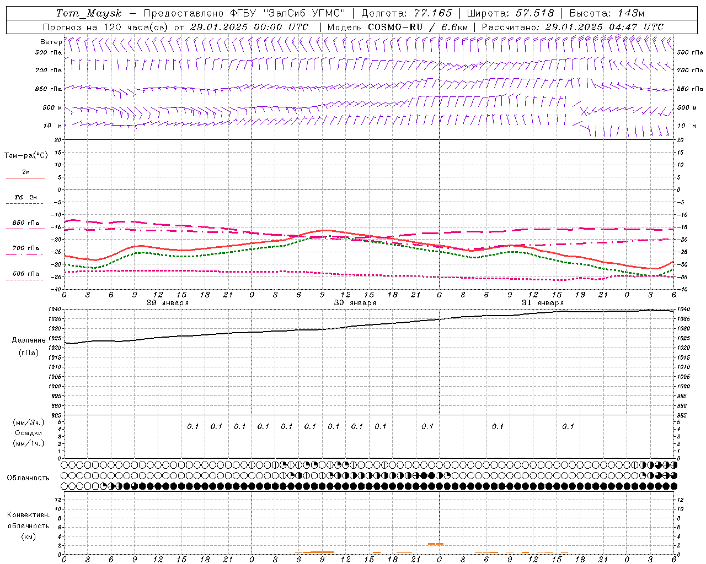The image size is (706, 564).
Task: Click the Ветер wind panel label
Action: tap(51, 42)
